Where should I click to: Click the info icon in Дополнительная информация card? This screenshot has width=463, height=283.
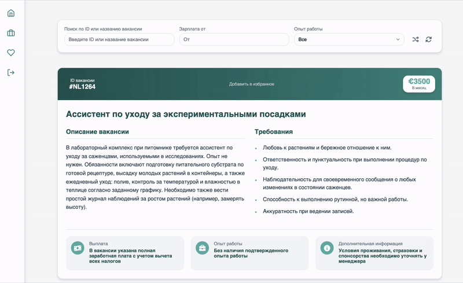[x=327, y=248]
